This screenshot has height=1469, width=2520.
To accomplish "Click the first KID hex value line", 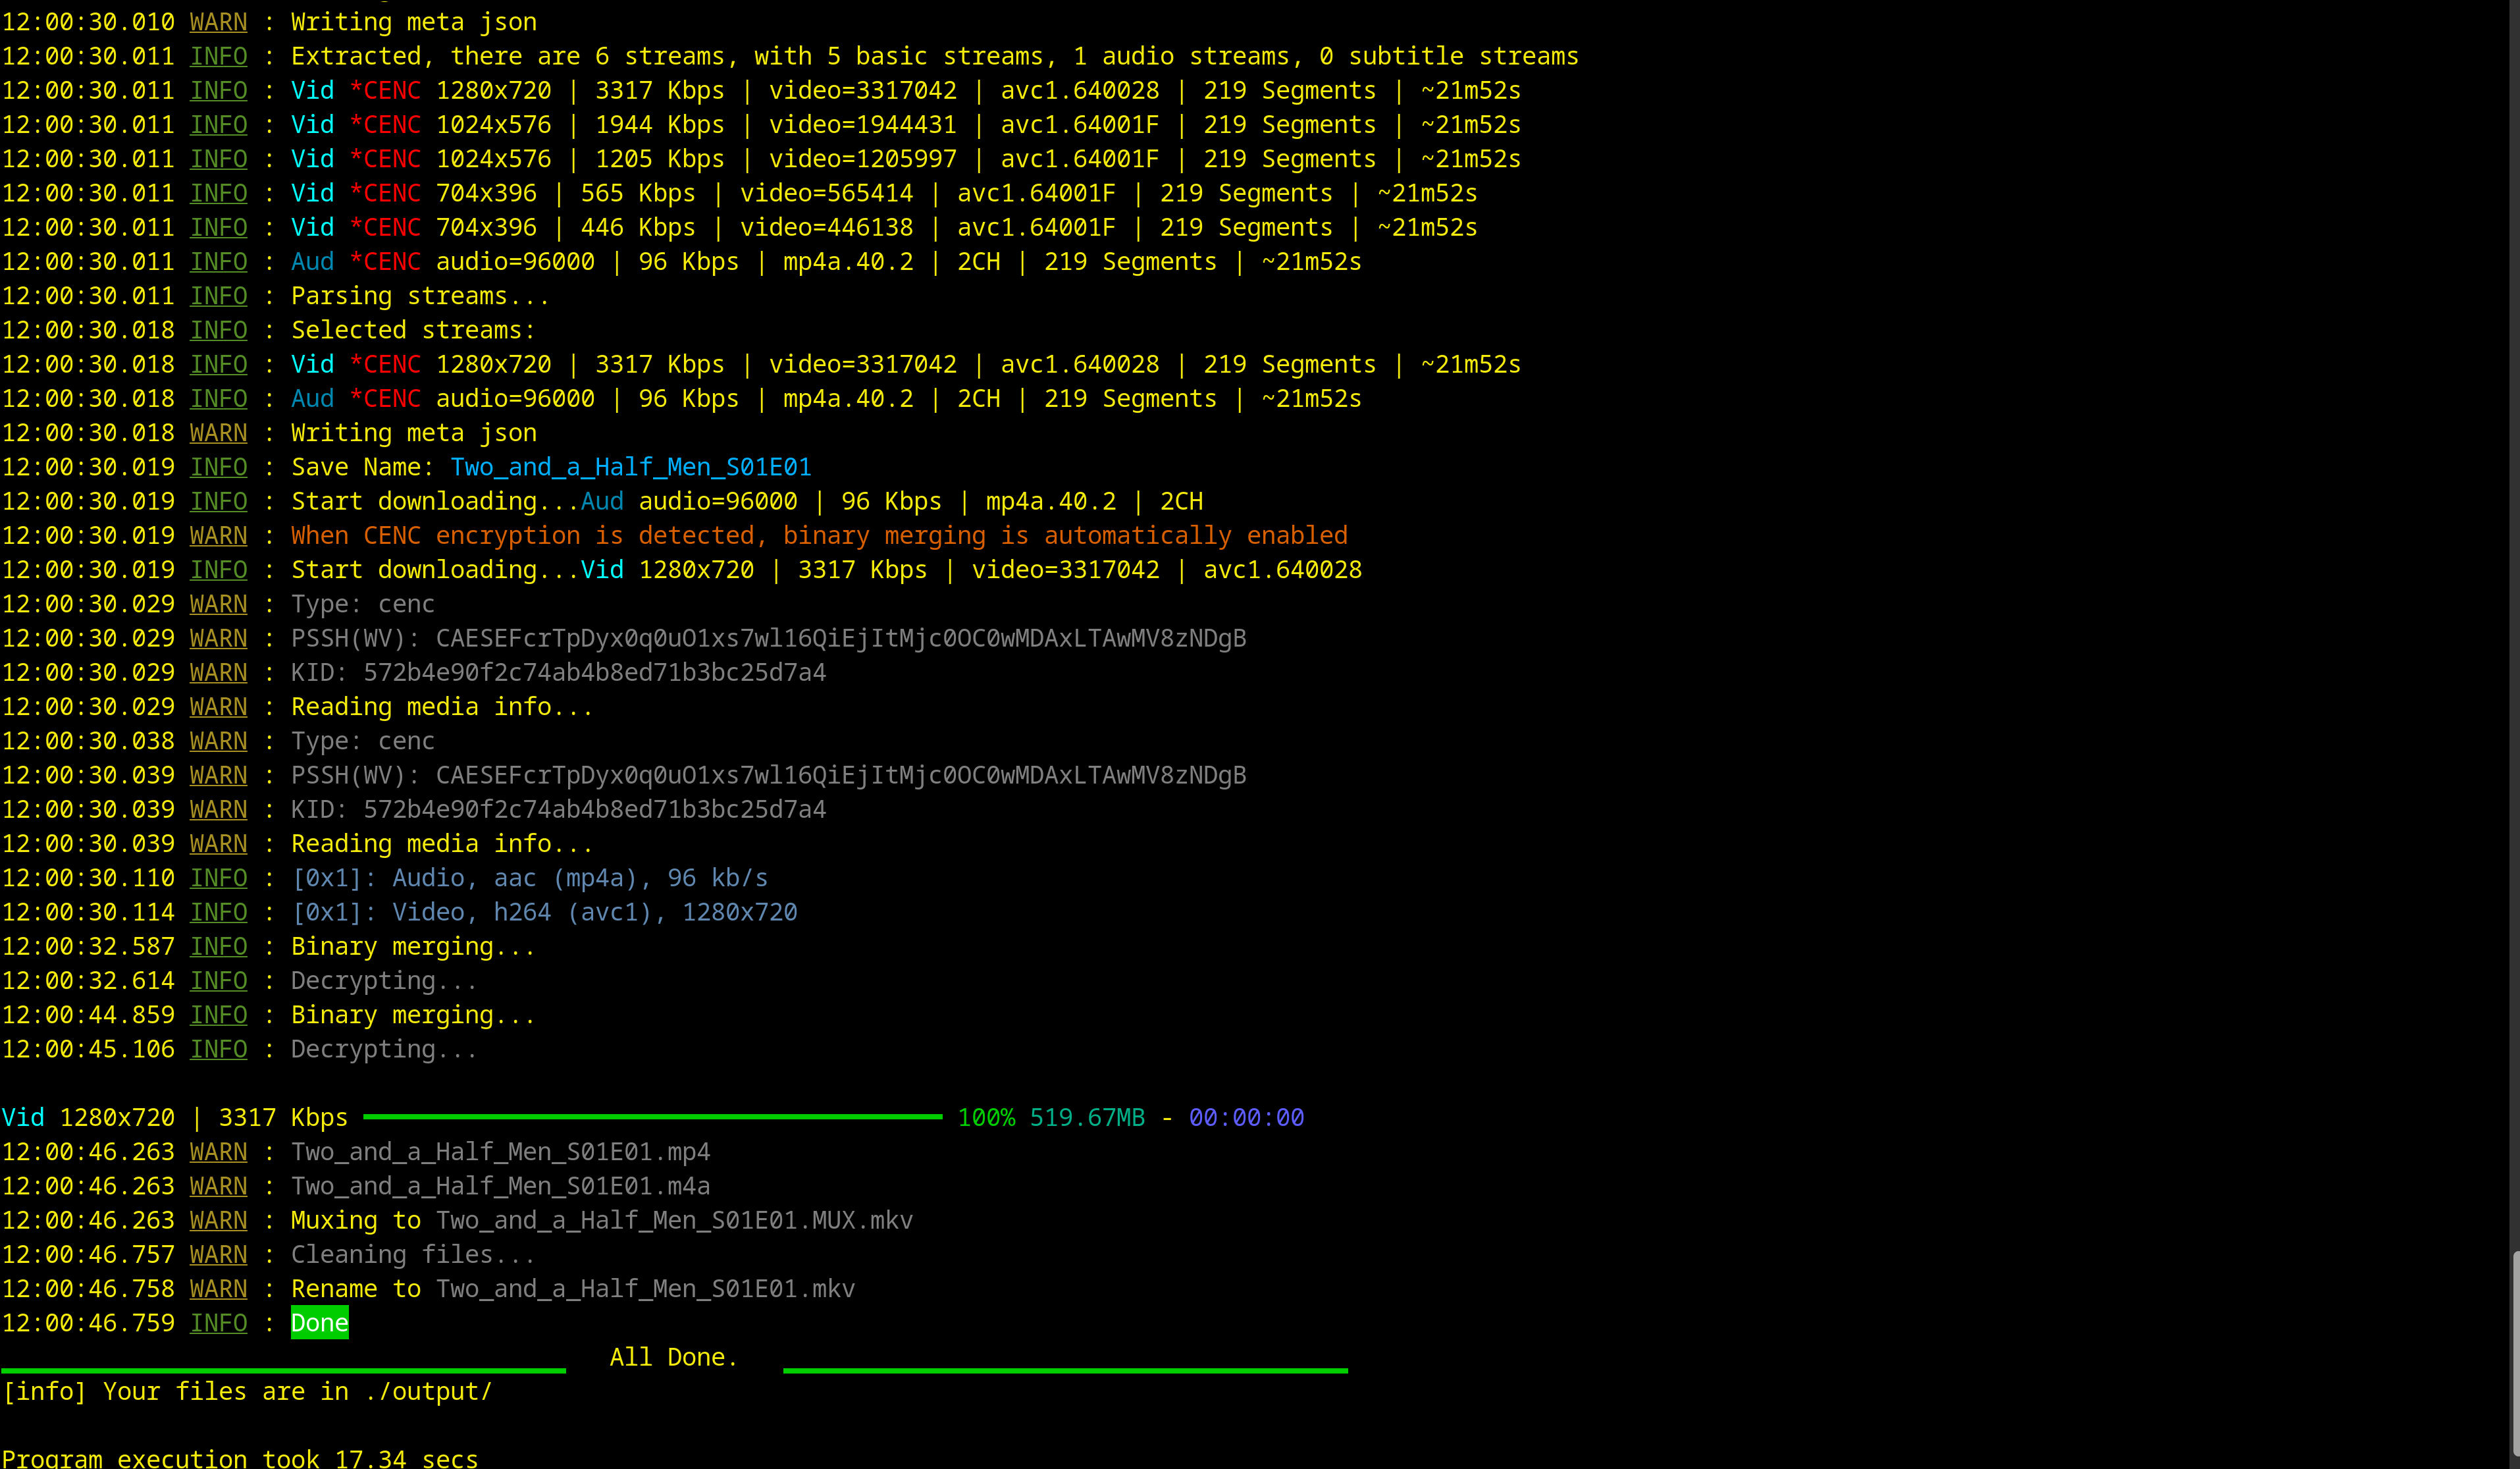I will (594, 672).
